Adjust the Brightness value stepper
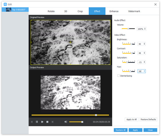 pyautogui.click(x=144, y=44)
